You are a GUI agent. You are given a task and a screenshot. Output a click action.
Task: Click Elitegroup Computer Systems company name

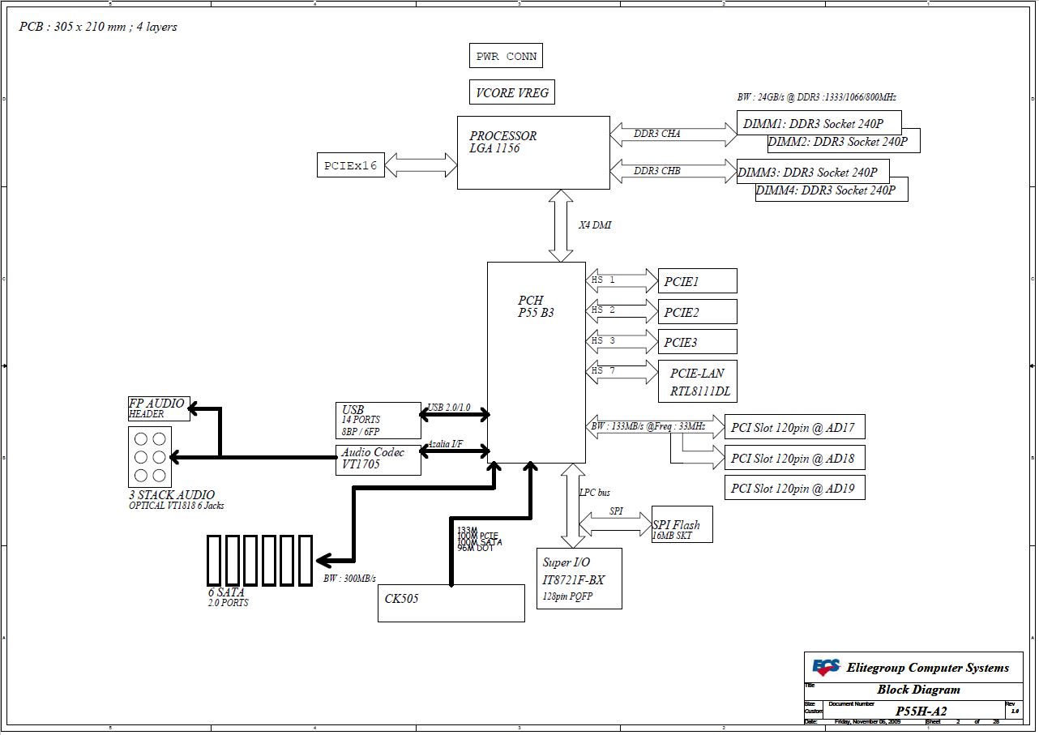(x=928, y=668)
